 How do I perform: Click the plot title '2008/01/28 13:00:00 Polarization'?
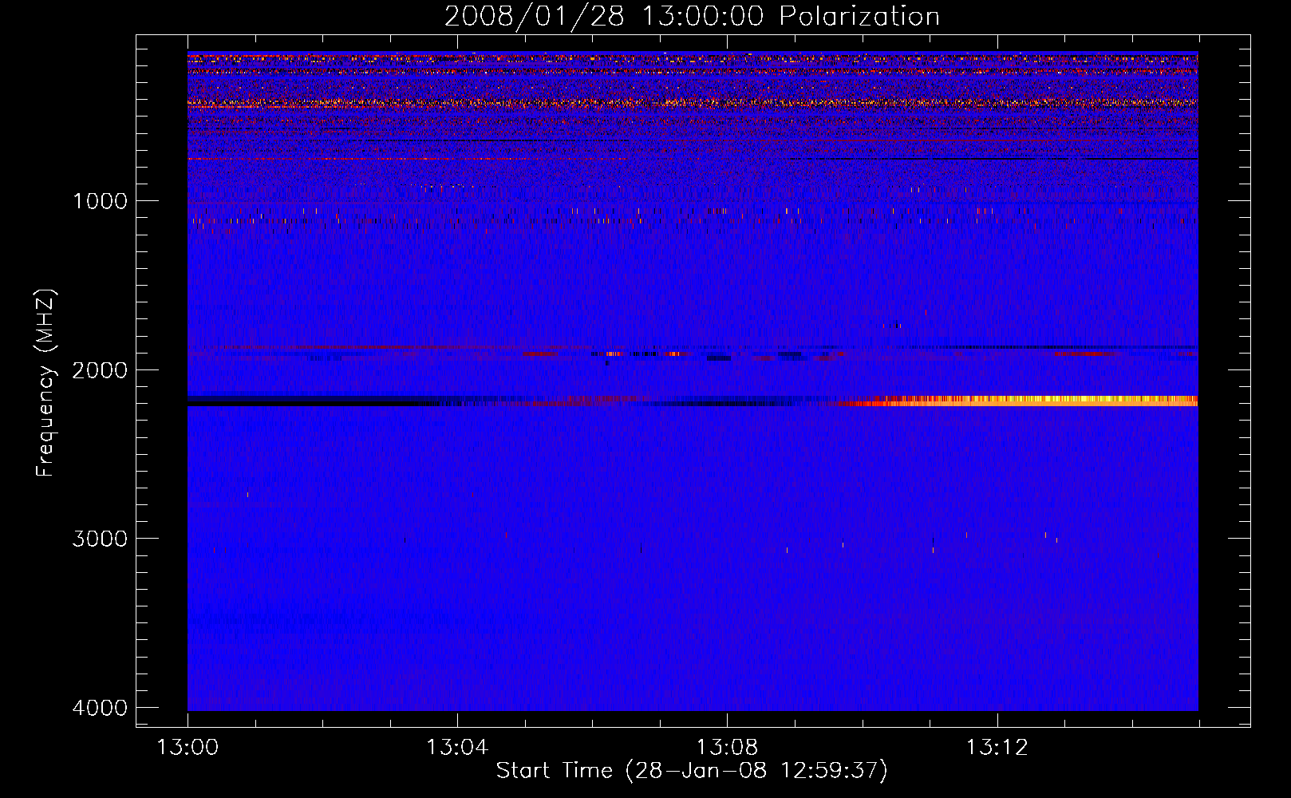692,16
